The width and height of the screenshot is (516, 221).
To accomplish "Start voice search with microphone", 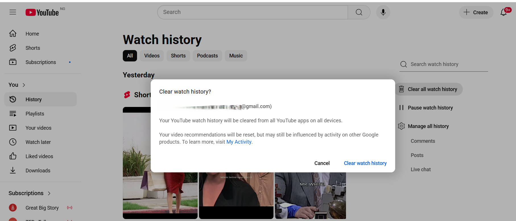I will [383, 12].
